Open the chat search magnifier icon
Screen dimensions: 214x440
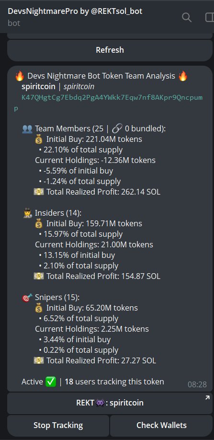click(187, 17)
